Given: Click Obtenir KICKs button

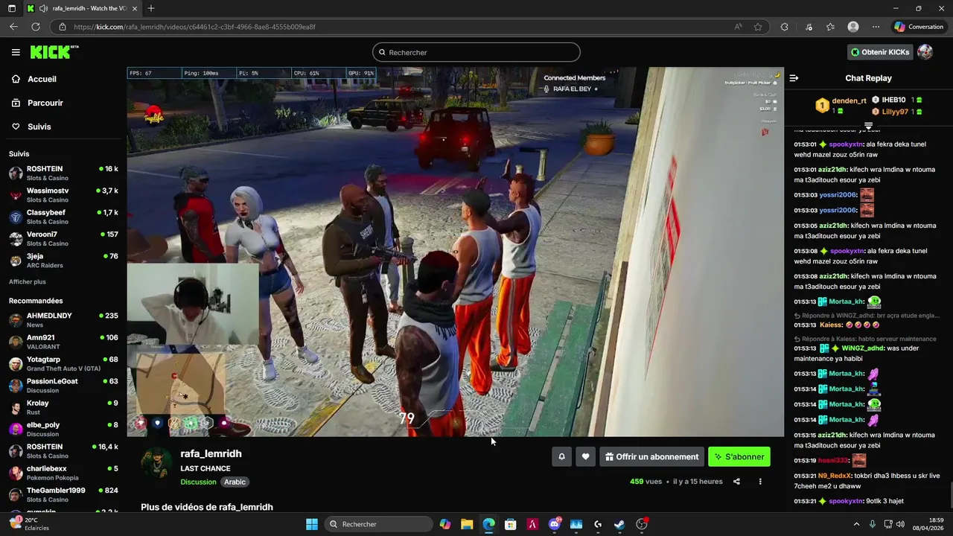Looking at the screenshot, I should tap(880, 52).
